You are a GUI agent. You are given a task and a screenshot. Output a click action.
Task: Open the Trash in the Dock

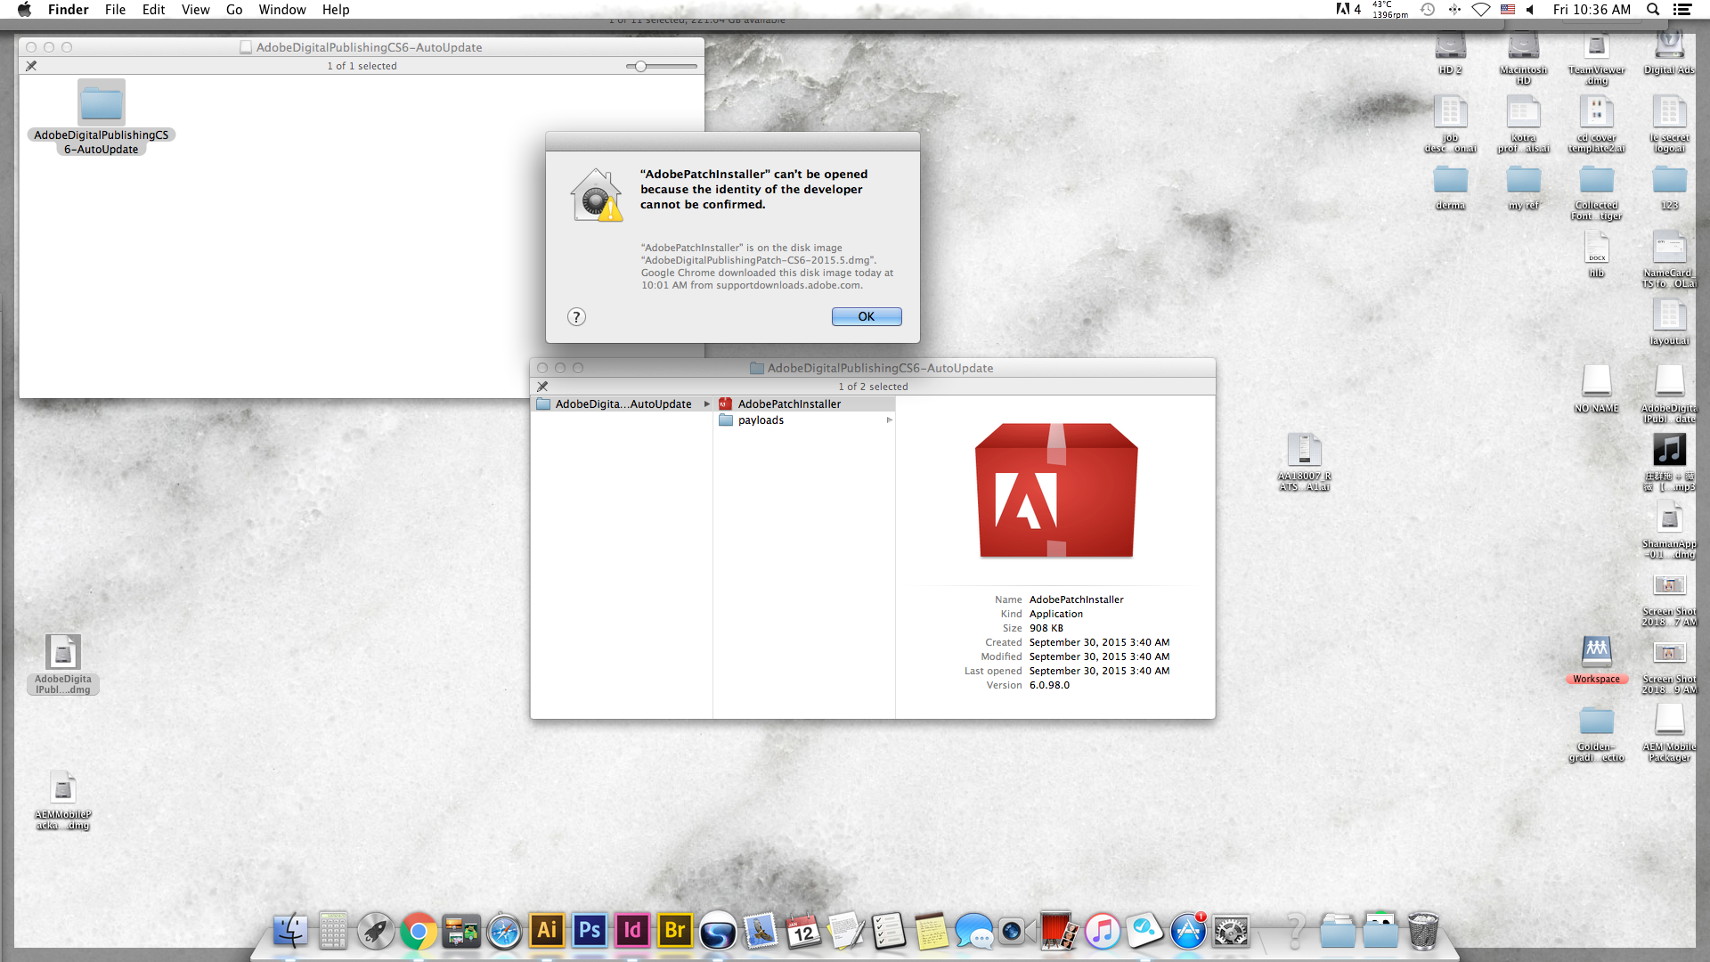(1423, 932)
